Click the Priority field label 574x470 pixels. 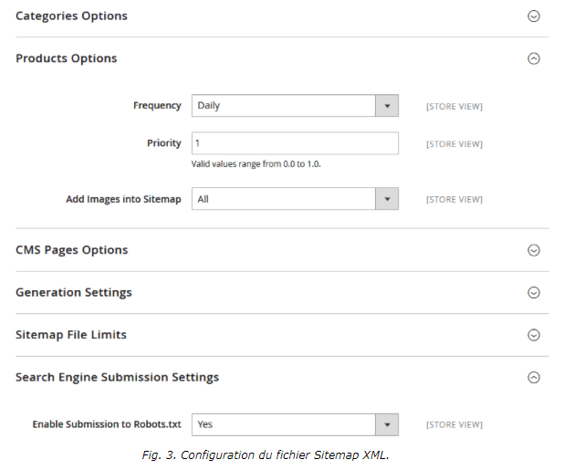pyautogui.click(x=164, y=143)
